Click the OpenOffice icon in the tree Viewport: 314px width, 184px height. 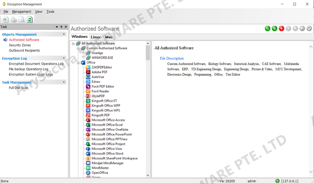coord(88,173)
